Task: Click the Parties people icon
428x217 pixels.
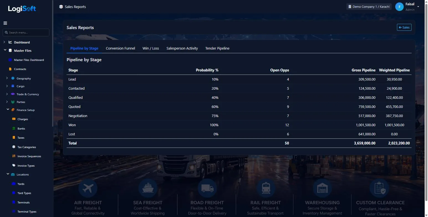Action: [13, 102]
